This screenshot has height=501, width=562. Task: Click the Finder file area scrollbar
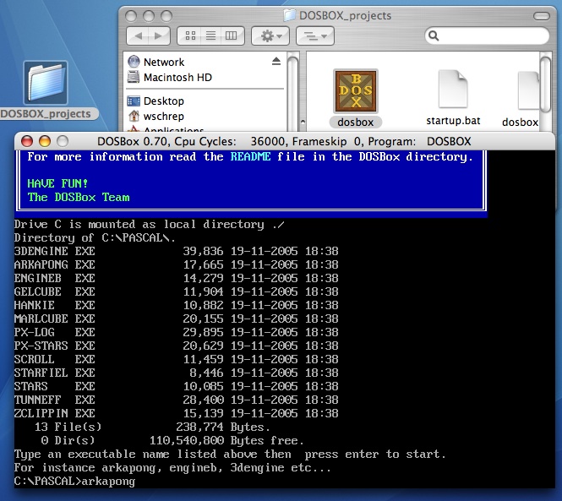tap(545, 85)
